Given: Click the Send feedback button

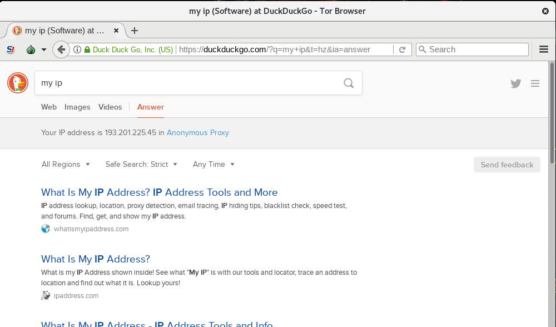Looking at the screenshot, I should 507,165.
